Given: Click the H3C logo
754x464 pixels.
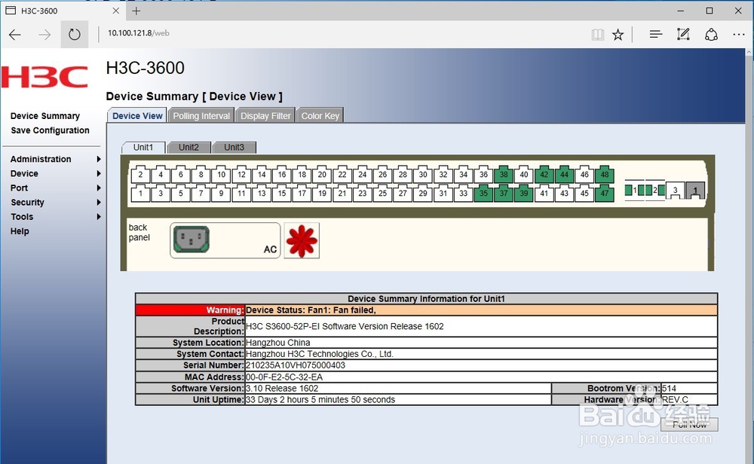Looking at the screenshot, I should (44, 77).
